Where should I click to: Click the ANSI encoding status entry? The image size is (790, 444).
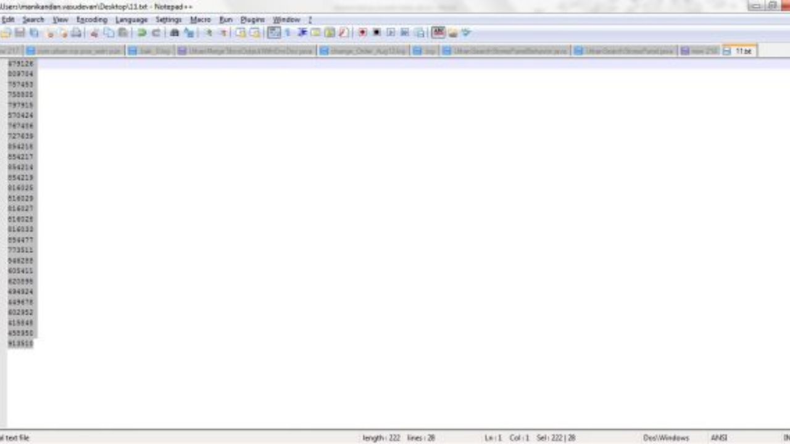[x=719, y=438]
